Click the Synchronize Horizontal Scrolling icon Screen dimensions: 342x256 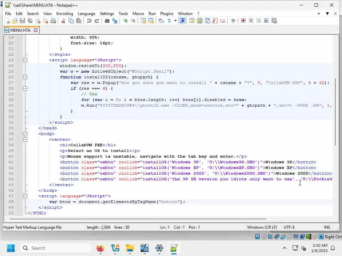151,21
